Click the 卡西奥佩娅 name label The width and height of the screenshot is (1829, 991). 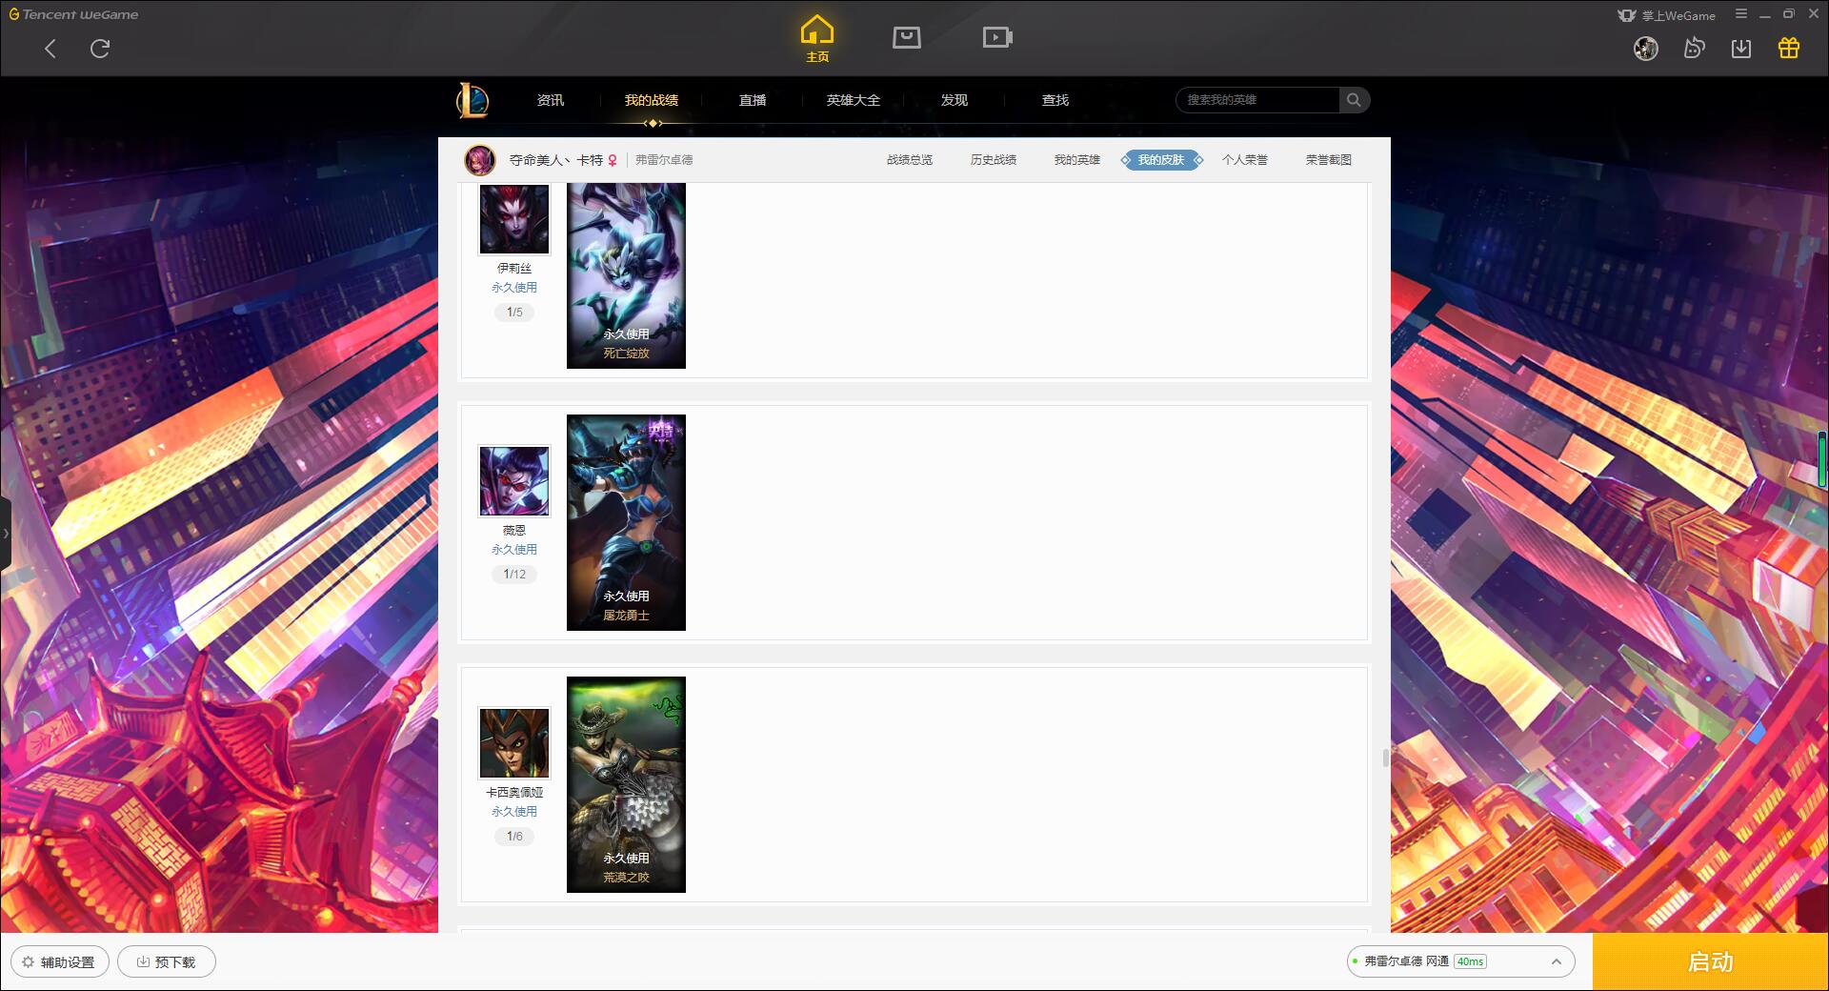coord(514,793)
